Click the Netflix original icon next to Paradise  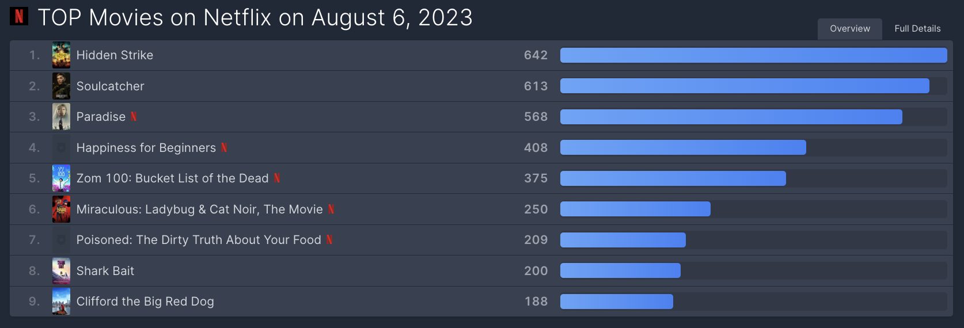[x=134, y=117]
